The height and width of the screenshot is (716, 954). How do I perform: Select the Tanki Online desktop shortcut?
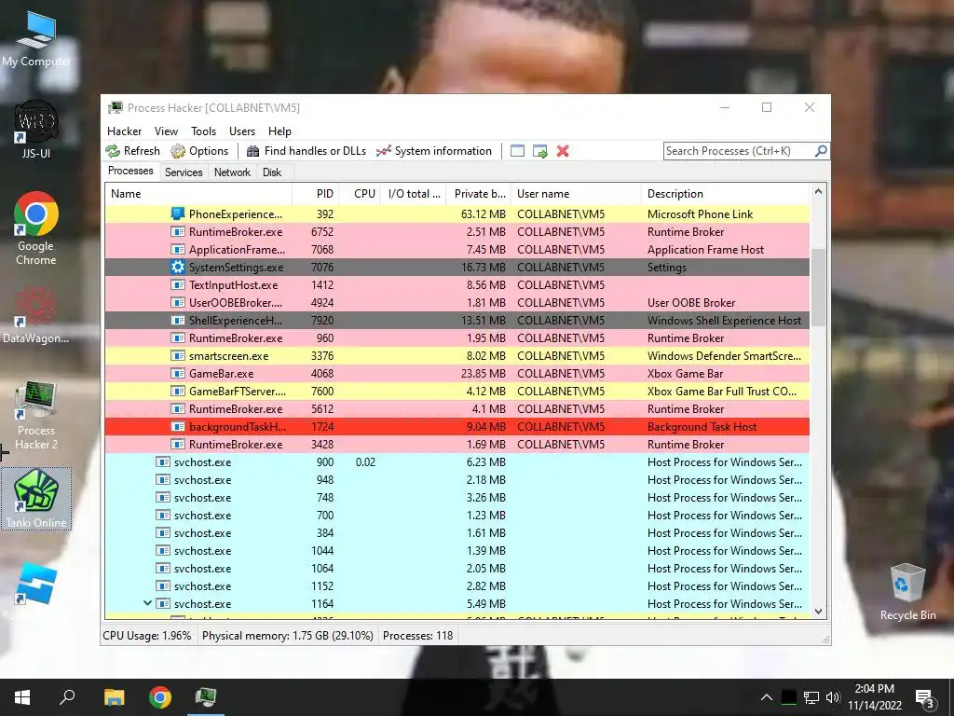[x=36, y=499]
